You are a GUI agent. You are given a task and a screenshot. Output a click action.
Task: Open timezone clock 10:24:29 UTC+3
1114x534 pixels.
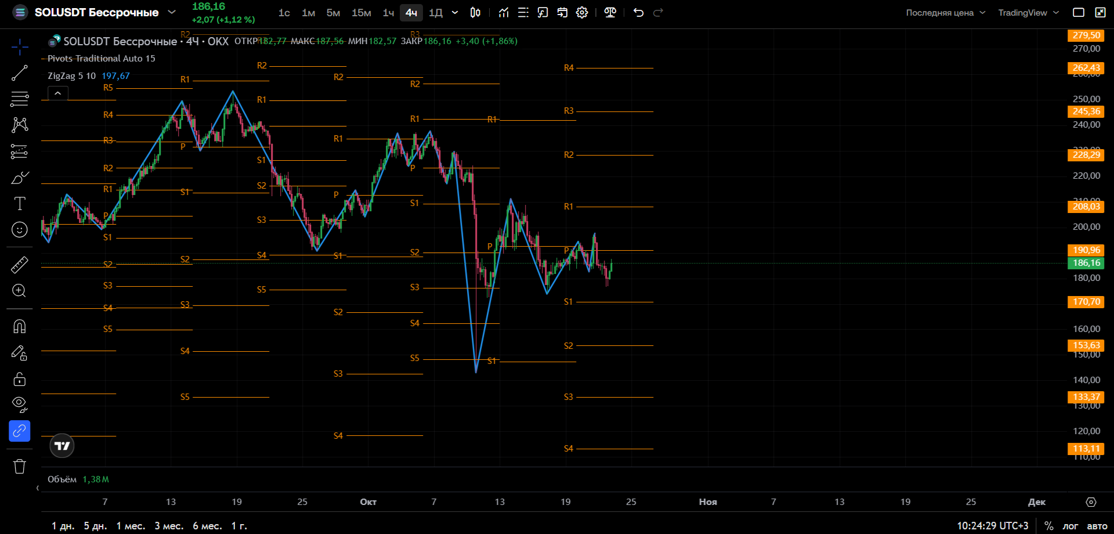tap(993, 526)
